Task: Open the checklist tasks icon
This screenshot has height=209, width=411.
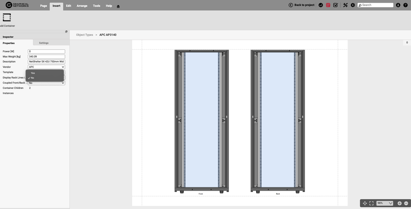Action: tap(335, 5)
